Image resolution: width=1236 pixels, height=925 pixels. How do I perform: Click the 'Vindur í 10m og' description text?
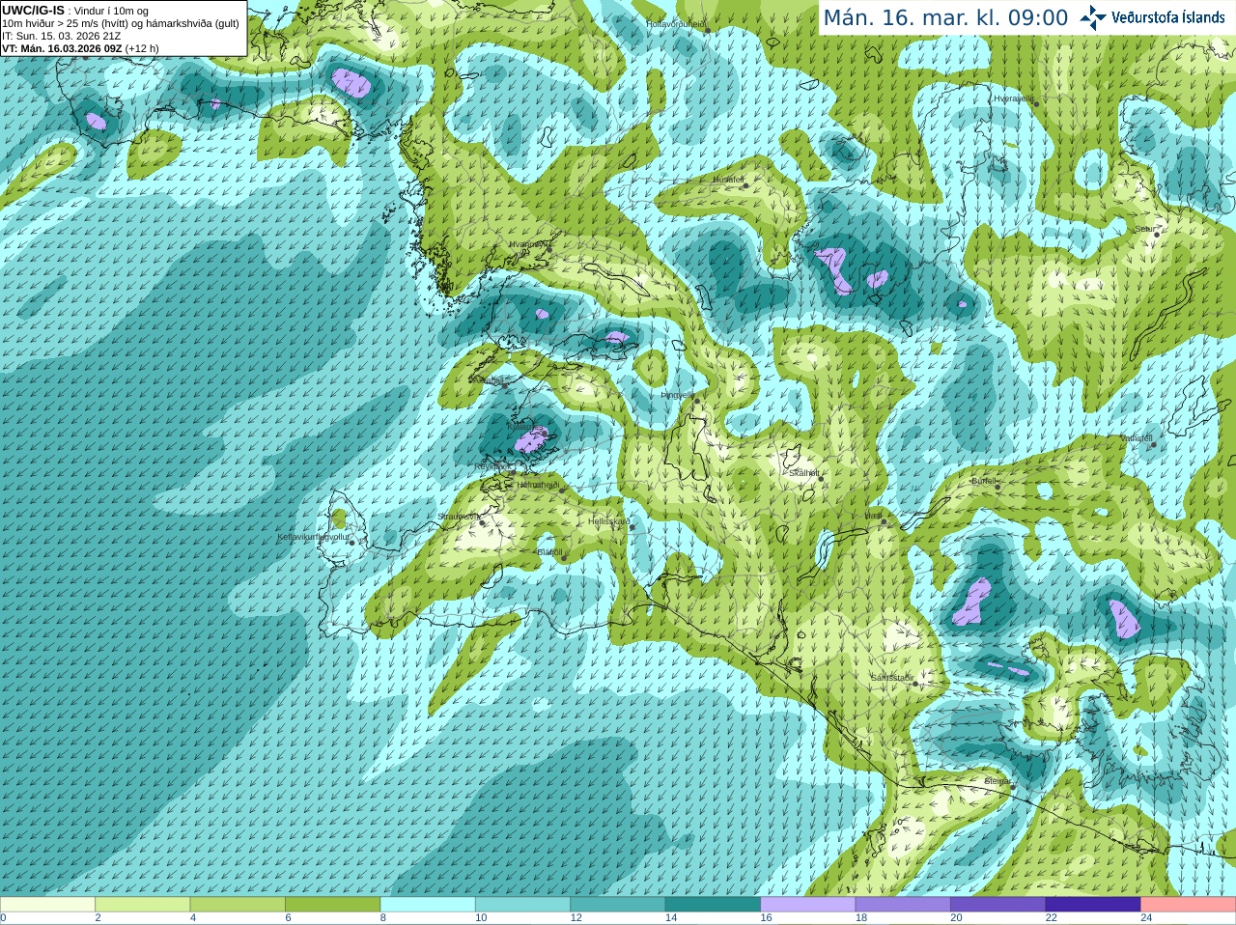point(111,11)
